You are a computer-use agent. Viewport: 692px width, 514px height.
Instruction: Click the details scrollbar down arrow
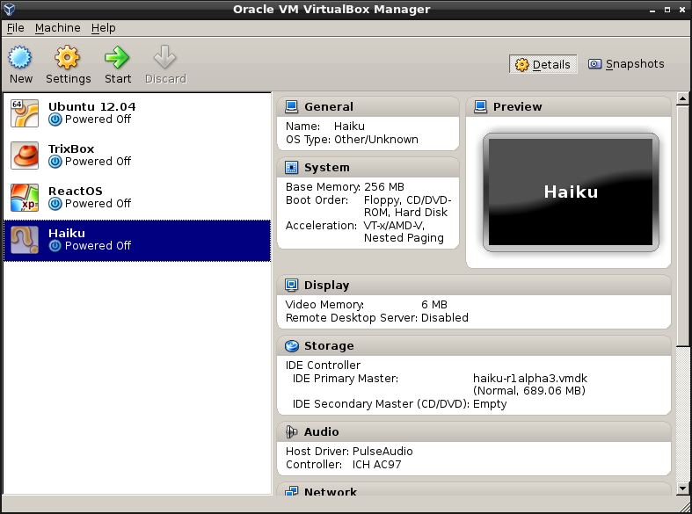tap(682, 488)
